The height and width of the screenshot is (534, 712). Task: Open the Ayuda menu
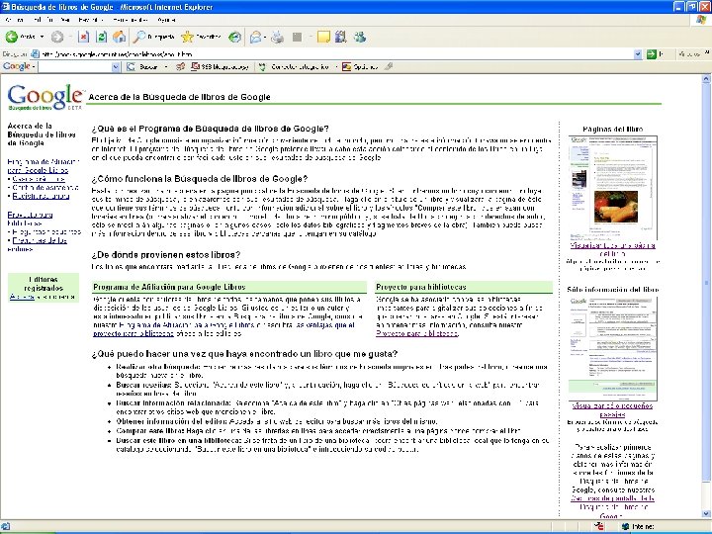point(167,20)
